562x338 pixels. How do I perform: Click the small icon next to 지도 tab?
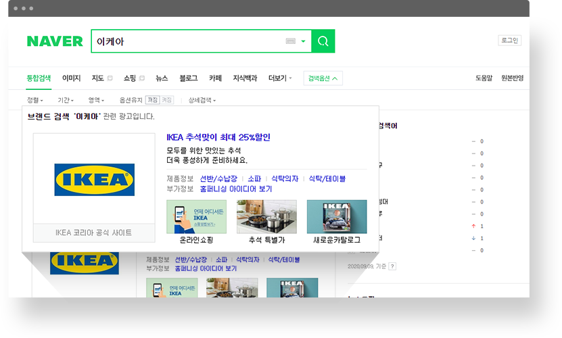pos(110,78)
